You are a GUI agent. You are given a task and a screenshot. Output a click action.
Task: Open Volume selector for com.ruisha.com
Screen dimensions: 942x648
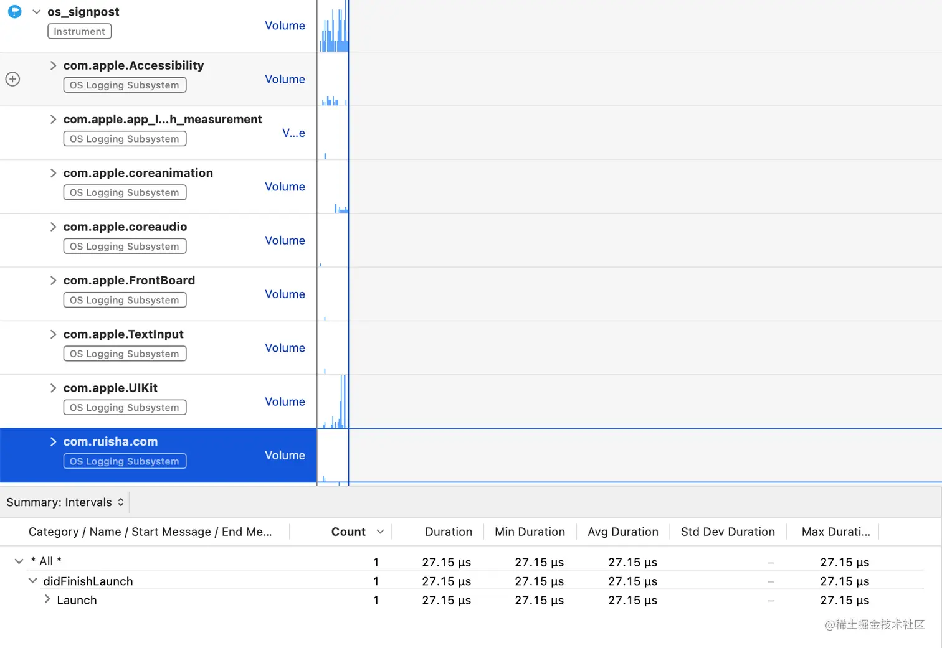tap(285, 455)
